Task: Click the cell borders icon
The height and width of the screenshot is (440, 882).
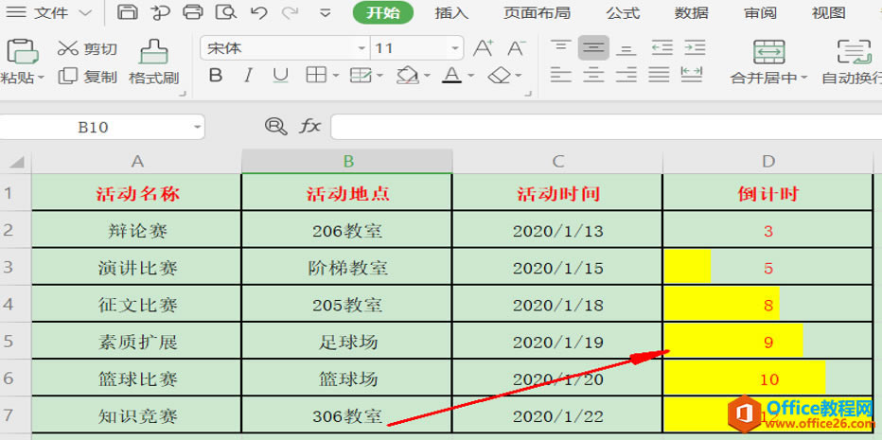Action: (316, 76)
